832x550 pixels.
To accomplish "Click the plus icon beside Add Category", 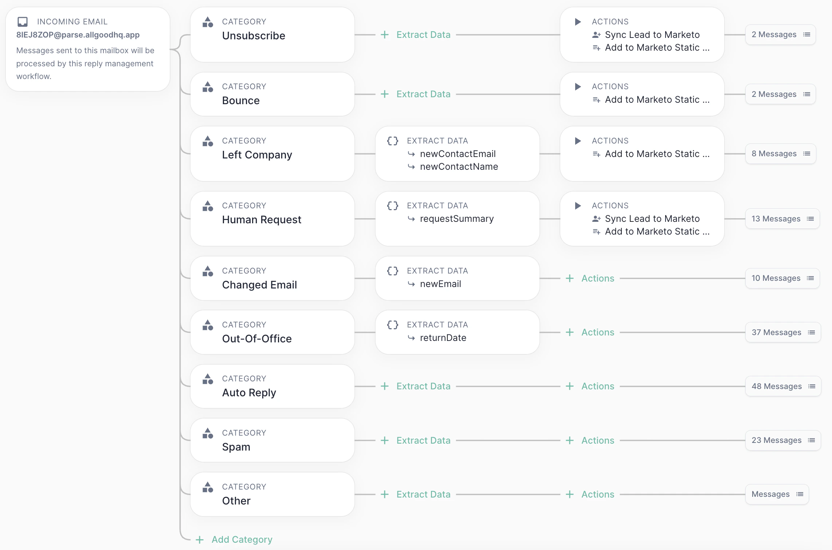I will pos(200,540).
